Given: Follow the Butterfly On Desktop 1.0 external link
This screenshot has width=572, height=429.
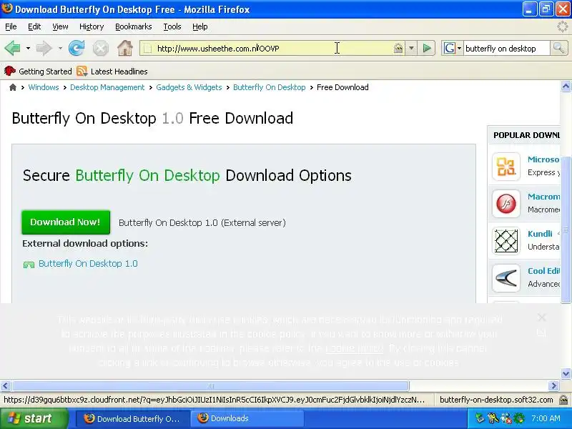Looking at the screenshot, I should [x=88, y=264].
